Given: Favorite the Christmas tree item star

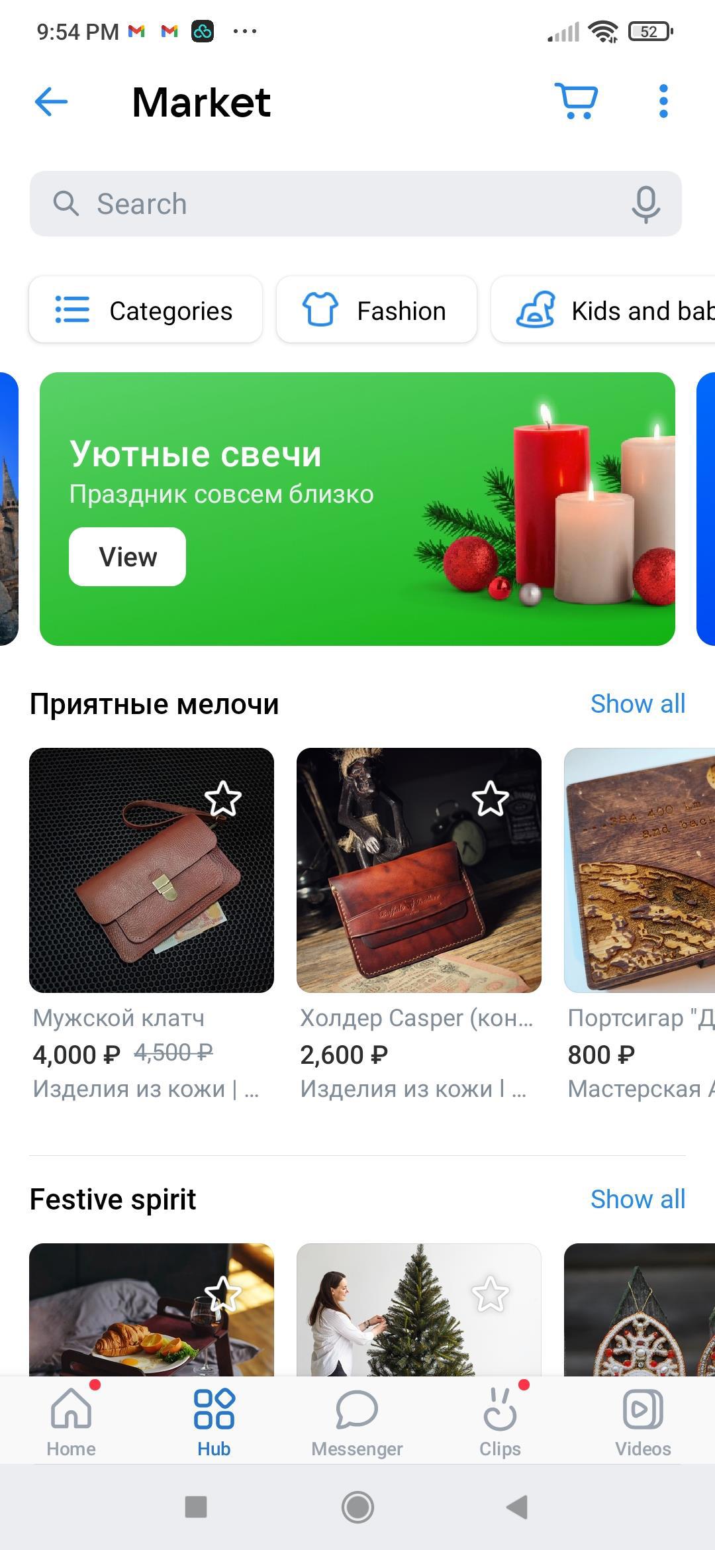Looking at the screenshot, I should [x=491, y=1294].
